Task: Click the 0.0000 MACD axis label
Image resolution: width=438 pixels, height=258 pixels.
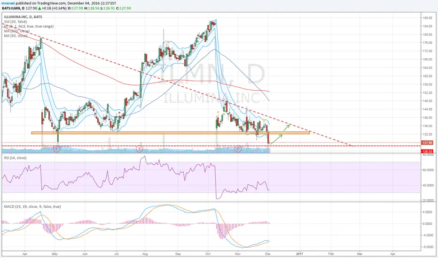Action: [x=428, y=224]
